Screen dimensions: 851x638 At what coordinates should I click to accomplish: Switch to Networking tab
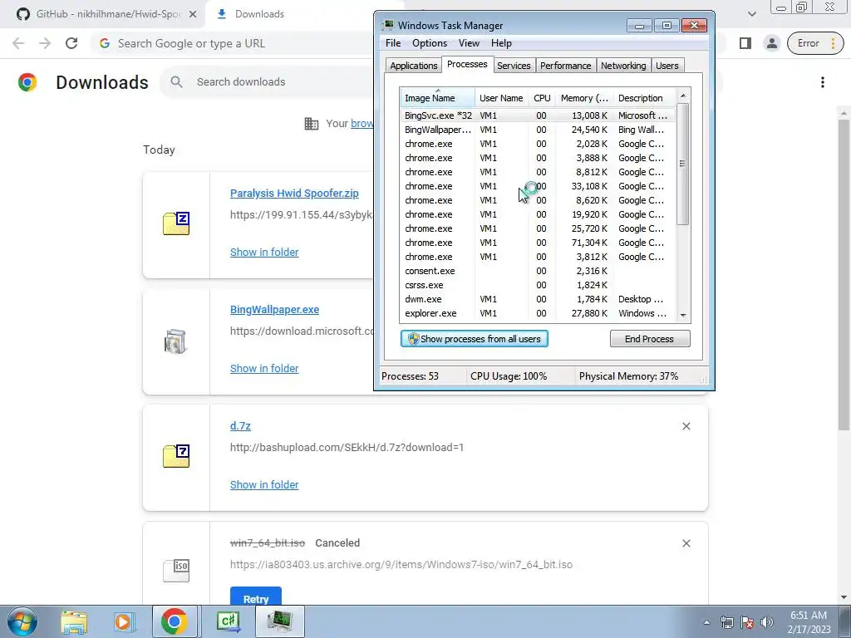coord(623,66)
